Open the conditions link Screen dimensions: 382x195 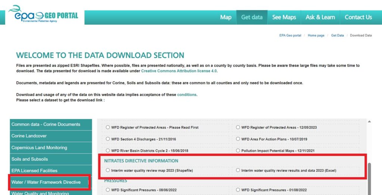187,95
